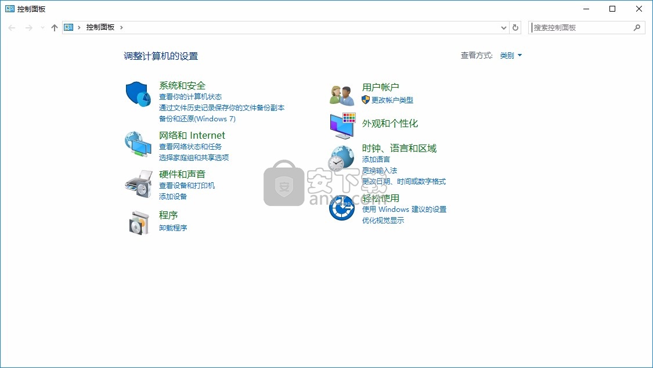Open the 硬件和声音 heading
Screen dimensions: 653x368
182,174
